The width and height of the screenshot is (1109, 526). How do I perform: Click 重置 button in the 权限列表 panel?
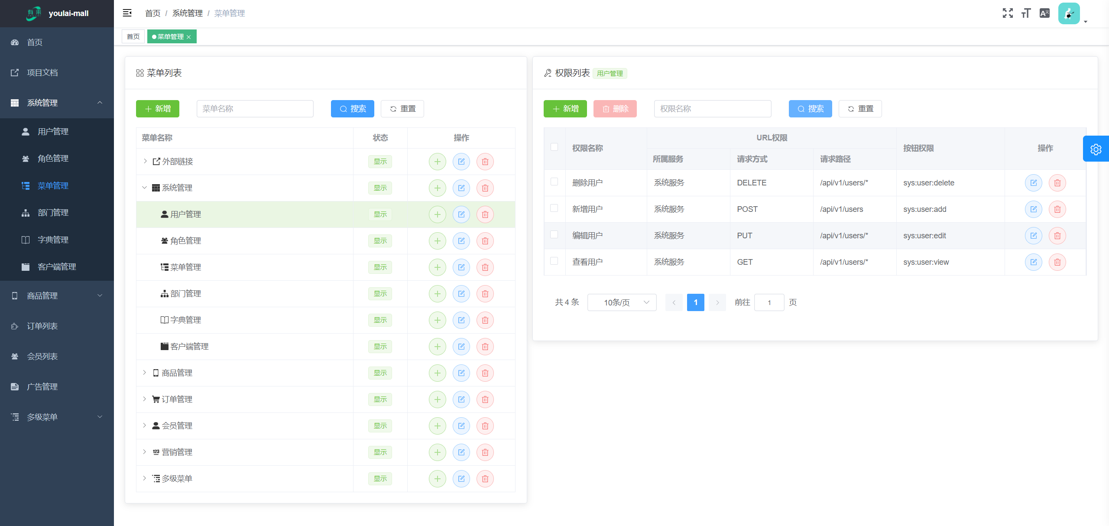(860, 109)
